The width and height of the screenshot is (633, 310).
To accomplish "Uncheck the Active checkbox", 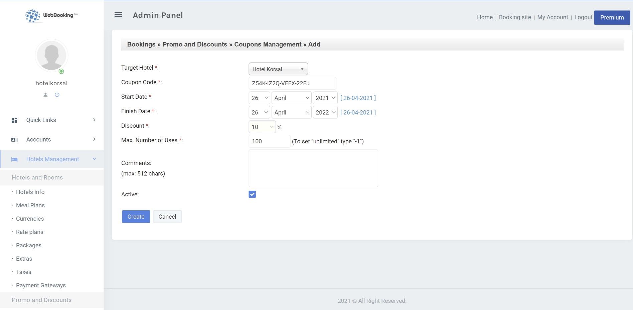I will (252, 194).
